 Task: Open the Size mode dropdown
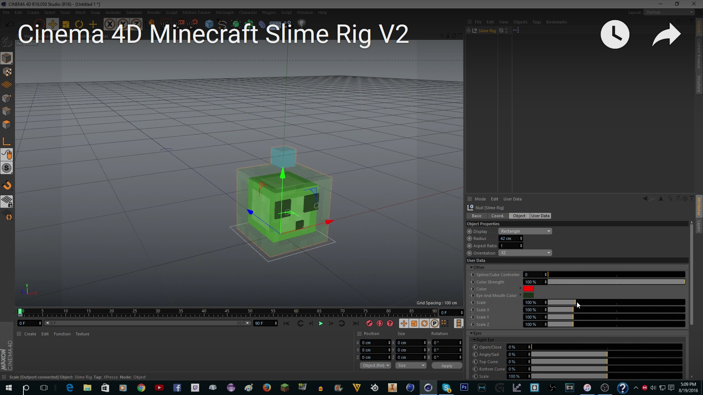click(411, 366)
